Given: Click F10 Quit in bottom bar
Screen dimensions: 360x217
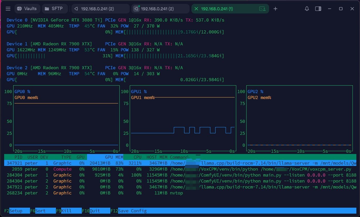Looking at the screenshot, I should click(x=96, y=211).
